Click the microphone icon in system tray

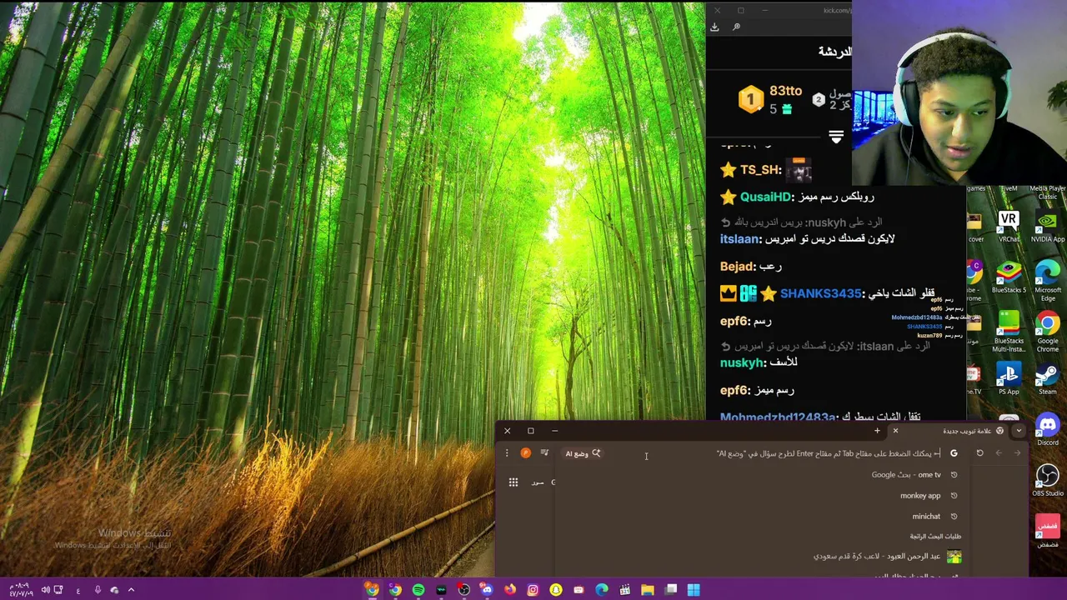point(98,590)
